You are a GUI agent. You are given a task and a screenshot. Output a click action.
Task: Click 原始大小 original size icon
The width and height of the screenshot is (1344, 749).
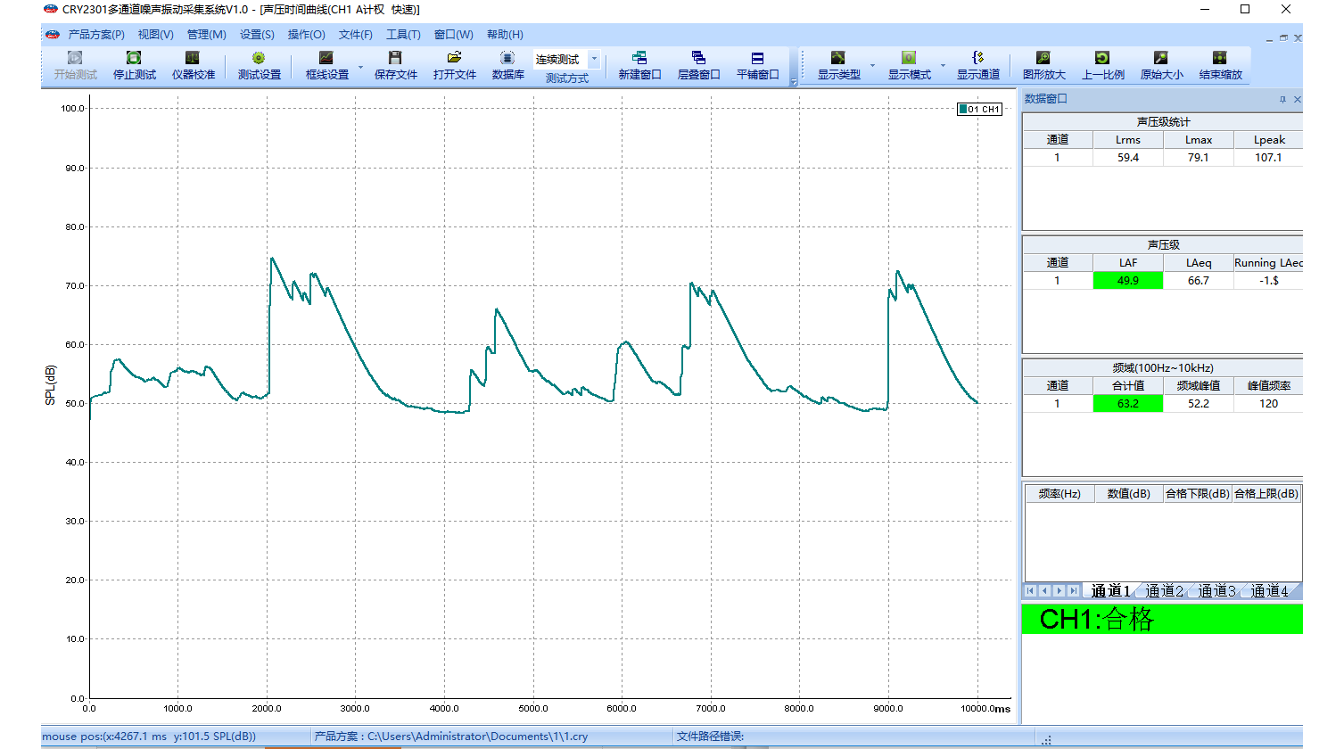point(1161,59)
